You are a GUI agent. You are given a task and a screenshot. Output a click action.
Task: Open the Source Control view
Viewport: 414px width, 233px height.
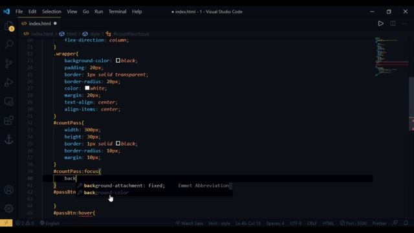pyautogui.click(x=8, y=63)
